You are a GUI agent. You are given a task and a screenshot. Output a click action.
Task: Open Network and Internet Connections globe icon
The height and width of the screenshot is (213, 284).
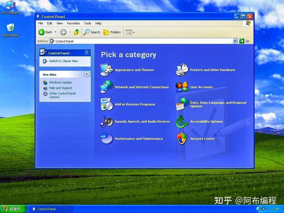point(107,87)
